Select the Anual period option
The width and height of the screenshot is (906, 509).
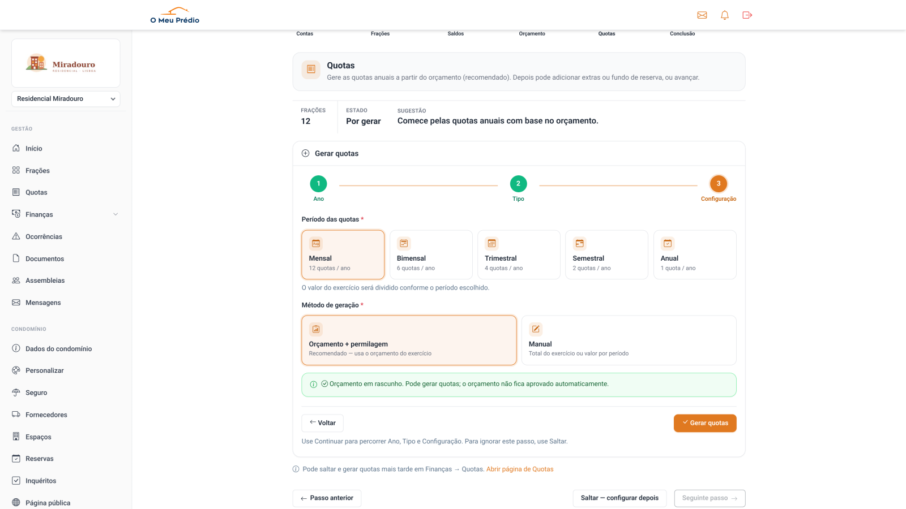click(x=695, y=255)
